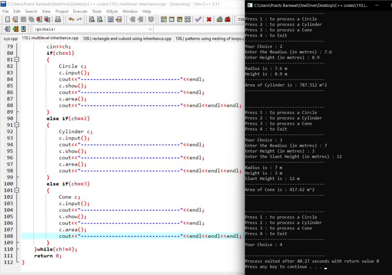Screen dimensions: 392x275
Task: Click the Insert snippet icon in second toolbar row
Action: (7, 29)
